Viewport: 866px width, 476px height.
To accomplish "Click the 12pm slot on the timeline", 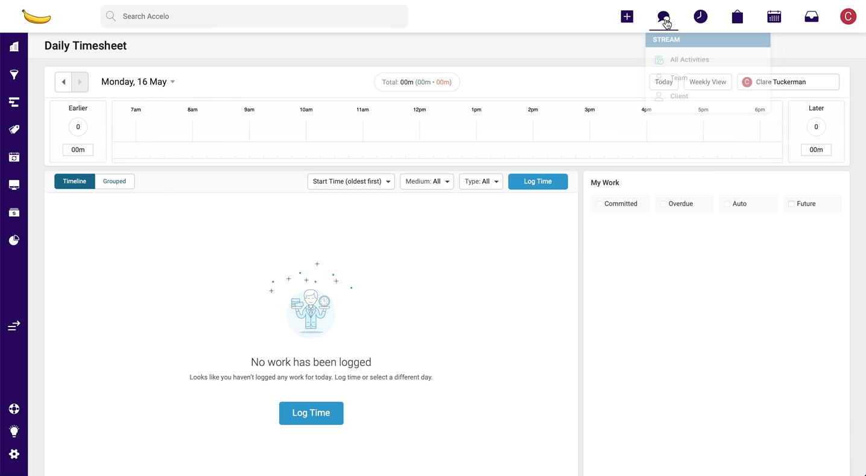I will pos(448,131).
